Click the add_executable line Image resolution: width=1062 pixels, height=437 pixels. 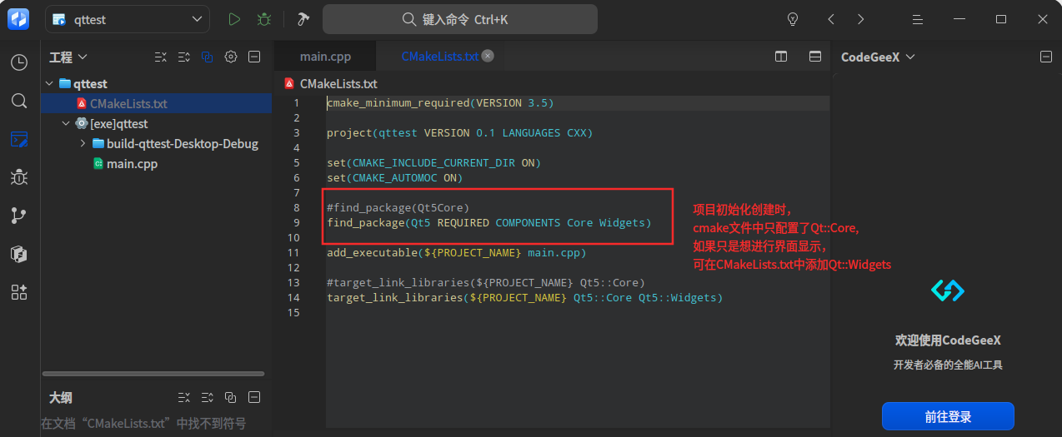point(457,252)
